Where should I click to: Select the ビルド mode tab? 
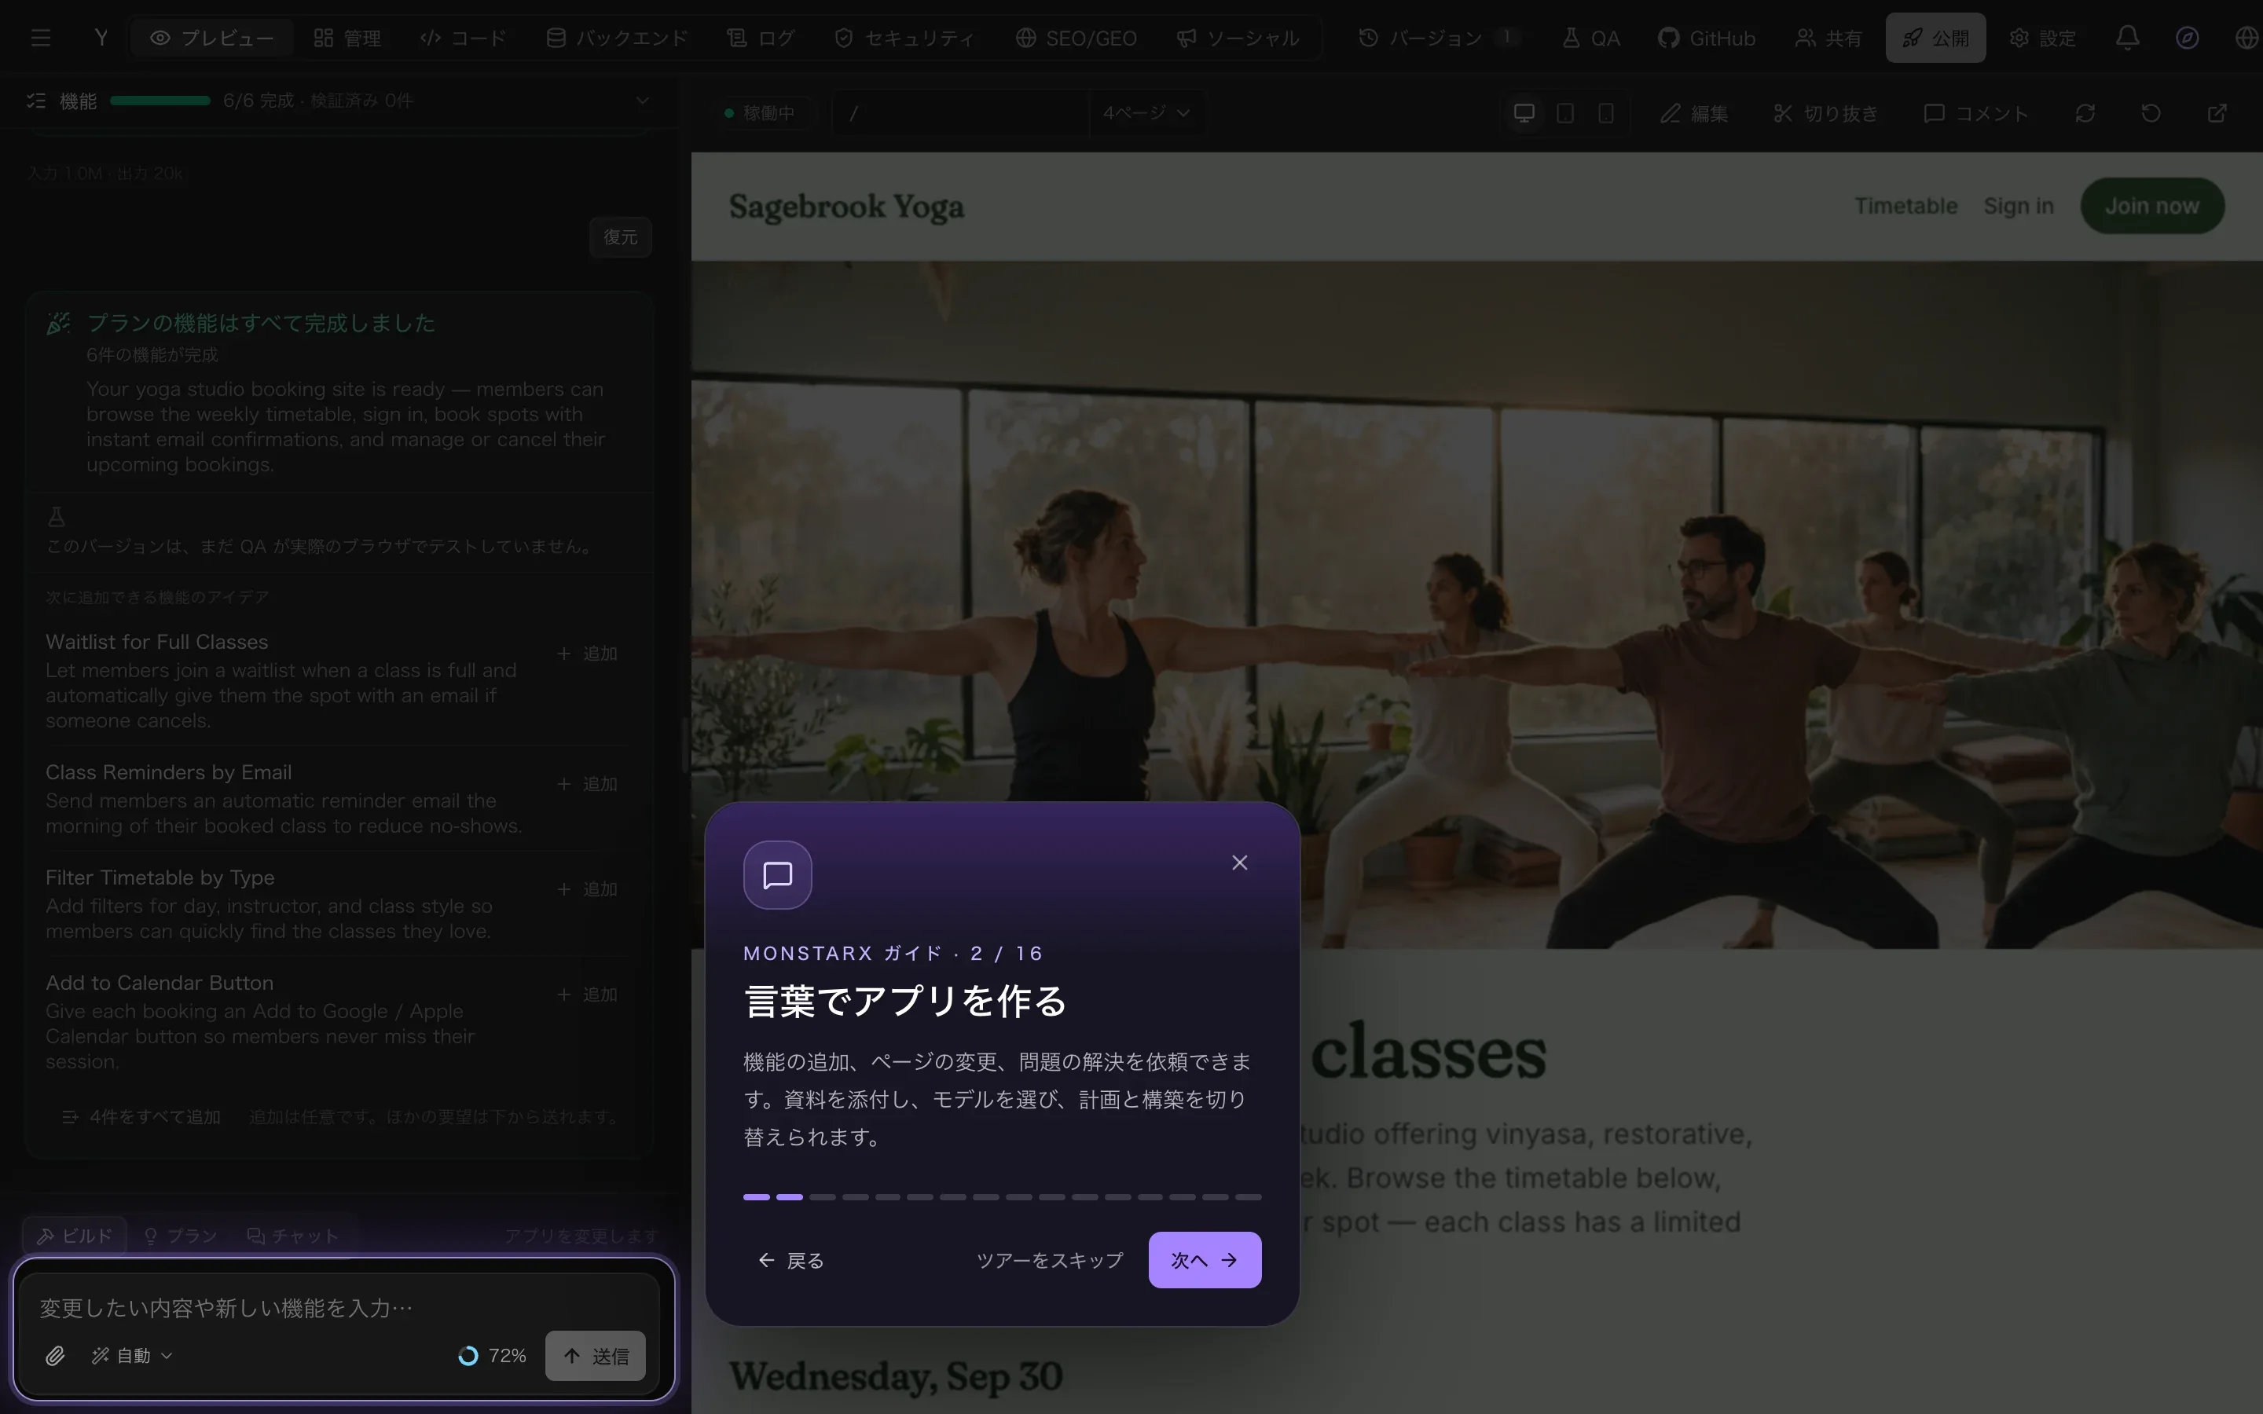75,1236
